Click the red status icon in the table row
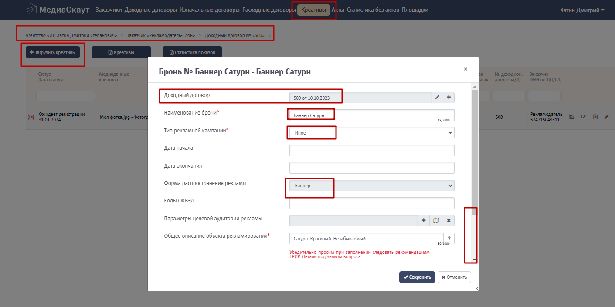Viewport: 615px width, 307px height. pyautogui.click(x=31, y=117)
